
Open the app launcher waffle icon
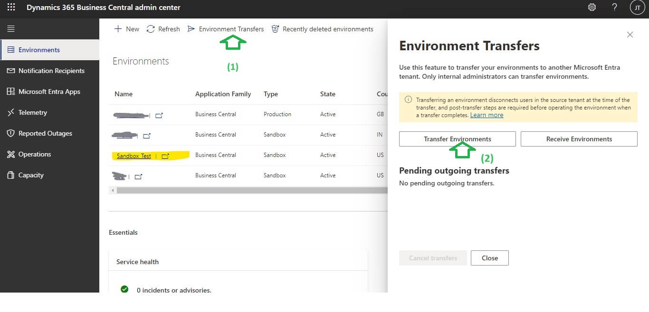[x=11, y=8]
